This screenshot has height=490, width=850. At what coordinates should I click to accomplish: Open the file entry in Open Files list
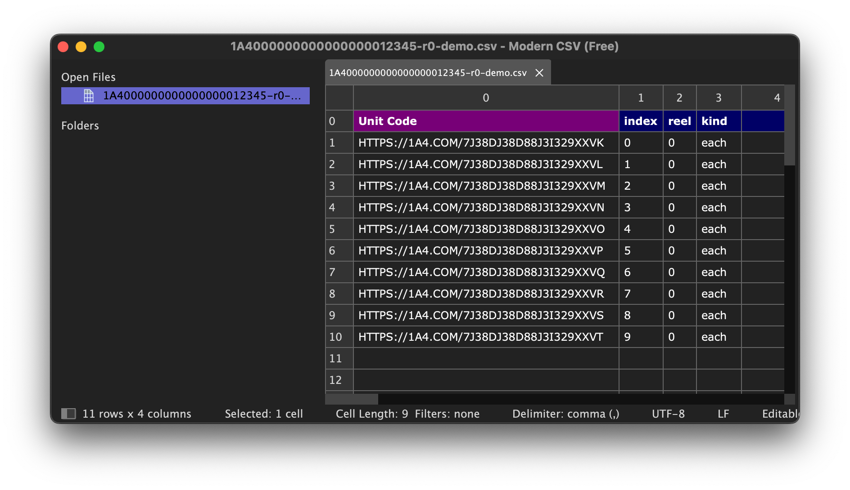202,96
